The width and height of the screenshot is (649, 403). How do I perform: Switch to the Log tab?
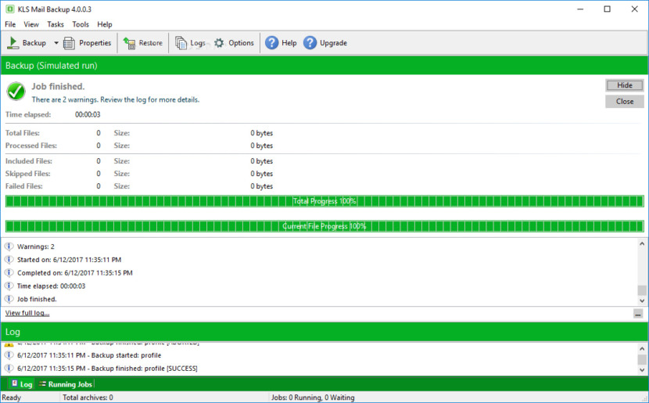click(22, 384)
